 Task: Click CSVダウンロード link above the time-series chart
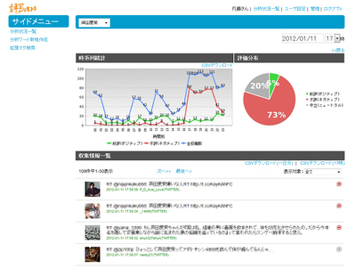coord(217,65)
